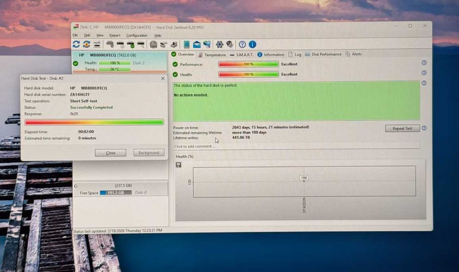Viewport: 459px width, 272px height.
Task: Click the Background button in test dialog
Action: click(x=149, y=153)
